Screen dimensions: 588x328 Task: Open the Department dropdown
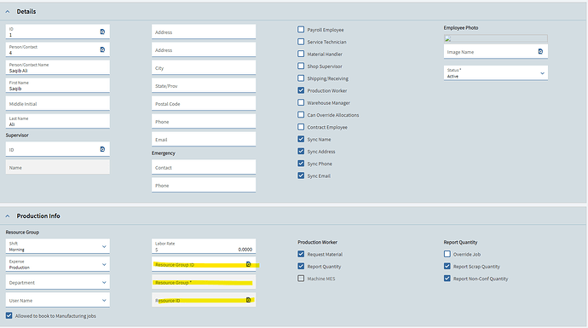coord(58,282)
